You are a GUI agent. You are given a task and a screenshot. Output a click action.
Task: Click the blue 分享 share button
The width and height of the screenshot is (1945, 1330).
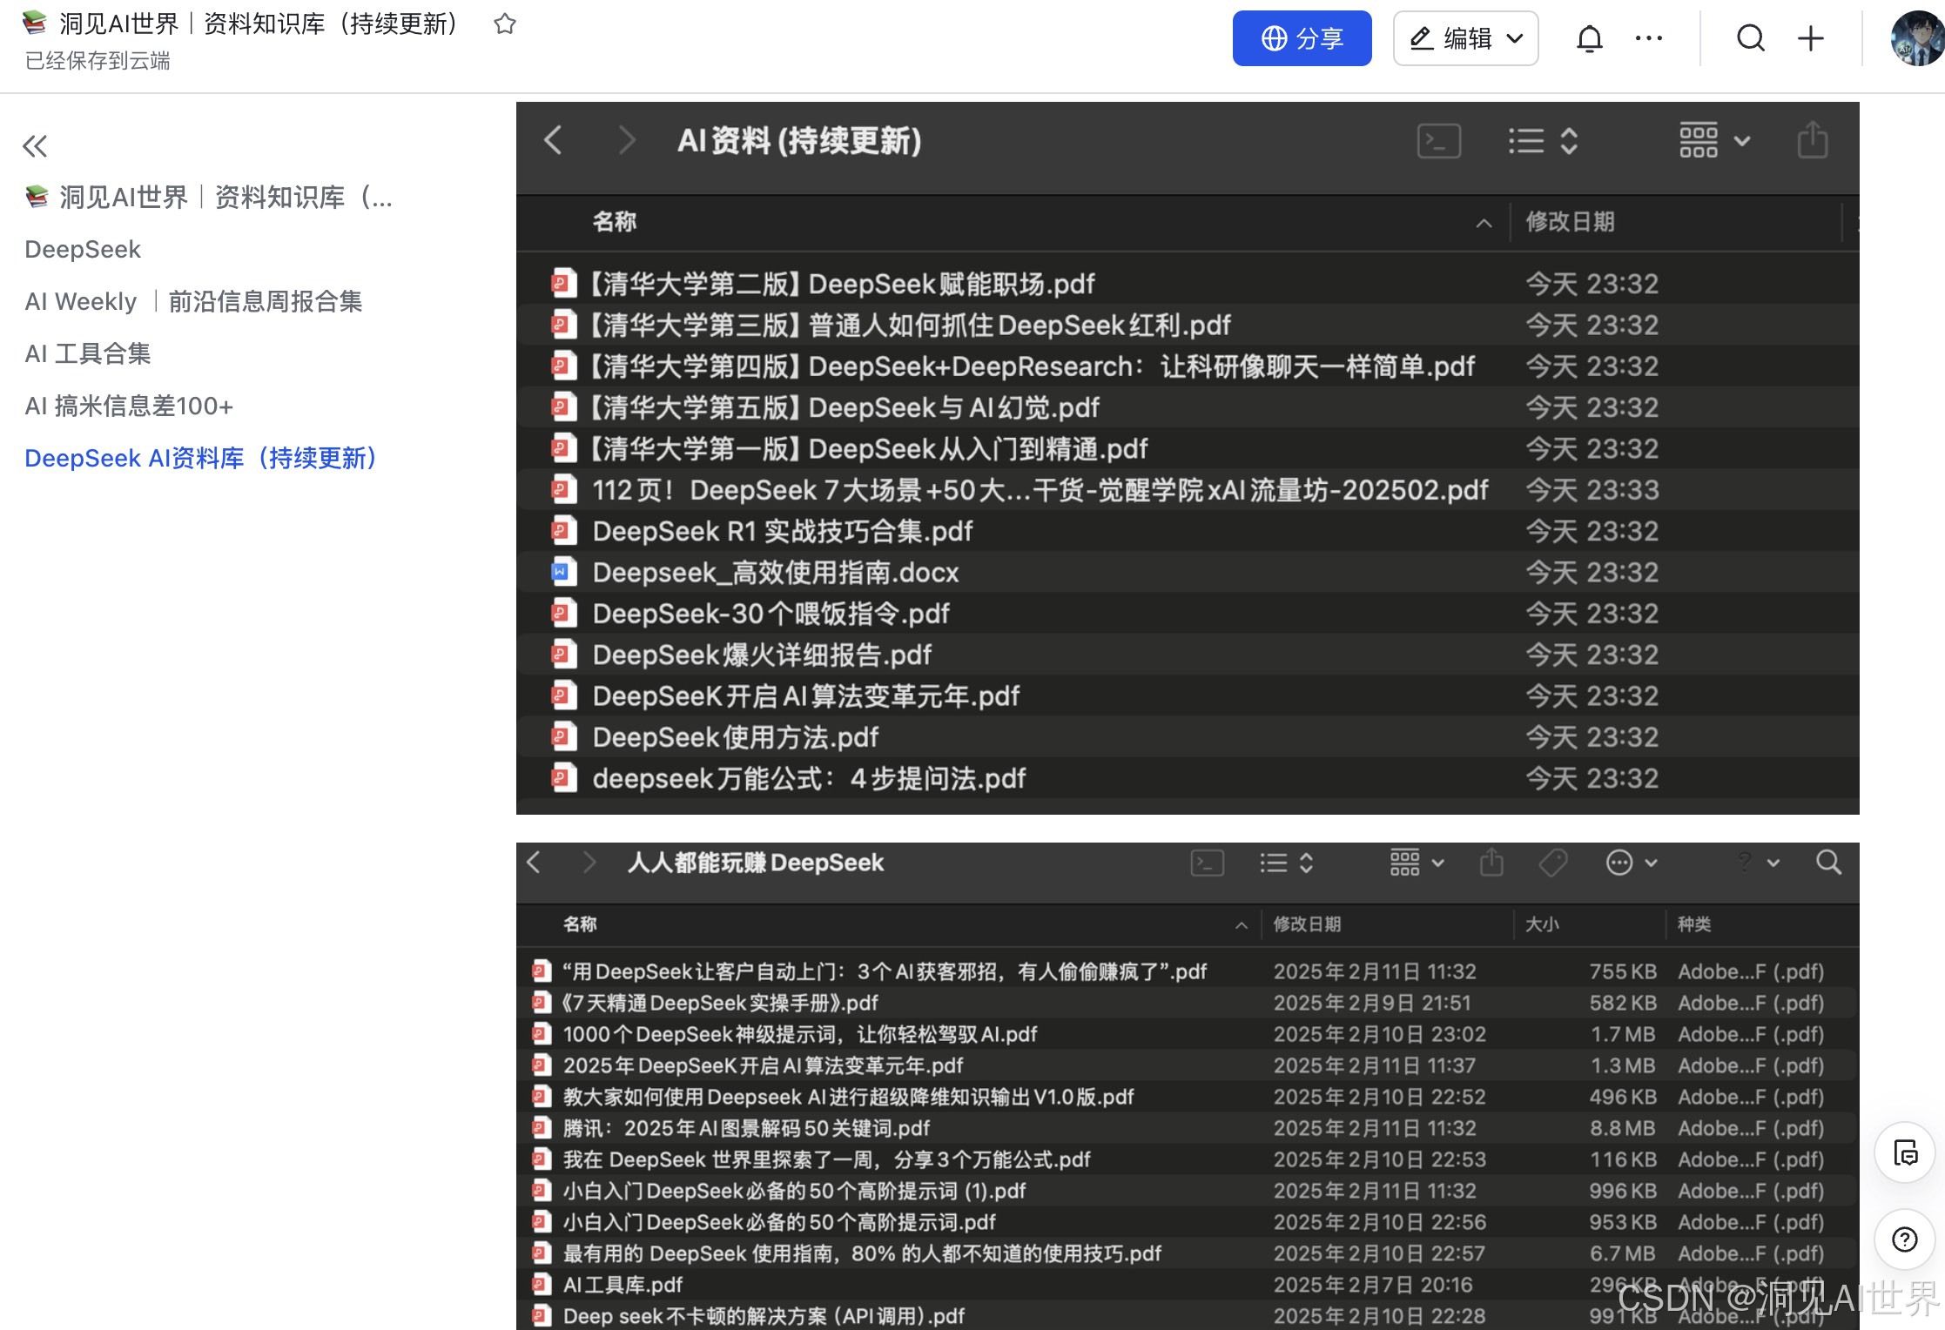[x=1302, y=38]
